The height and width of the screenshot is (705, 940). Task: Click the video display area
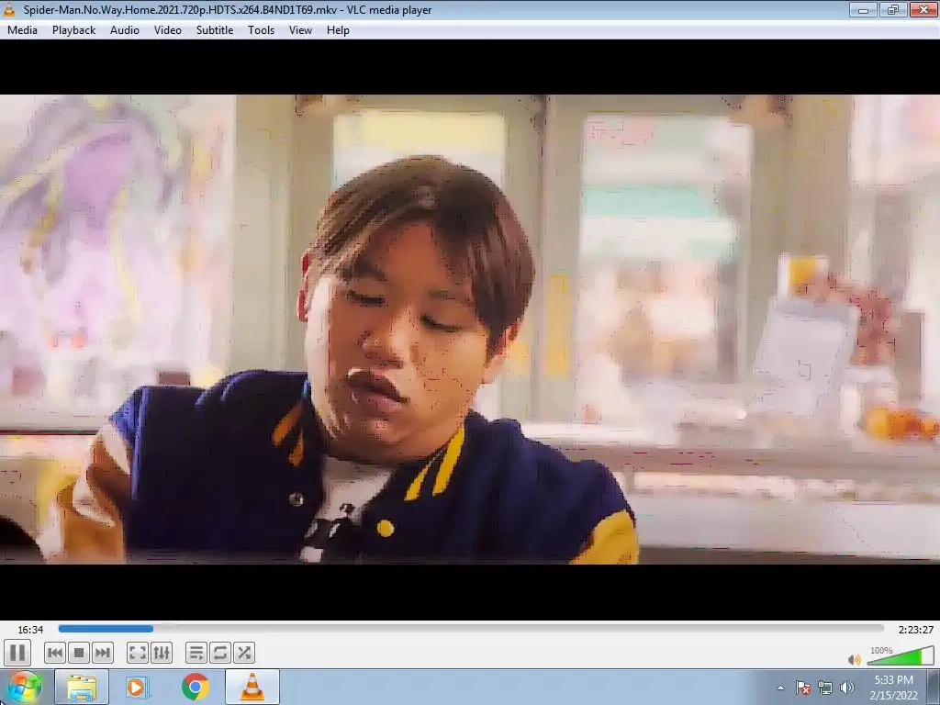pos(470,330)
